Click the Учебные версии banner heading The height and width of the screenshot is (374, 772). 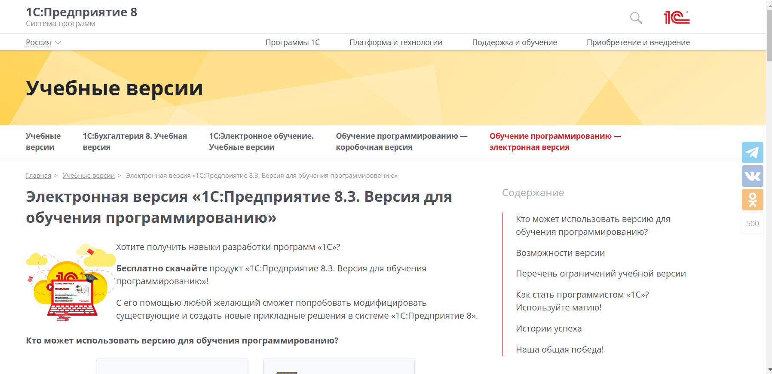(x=114, y=88)
